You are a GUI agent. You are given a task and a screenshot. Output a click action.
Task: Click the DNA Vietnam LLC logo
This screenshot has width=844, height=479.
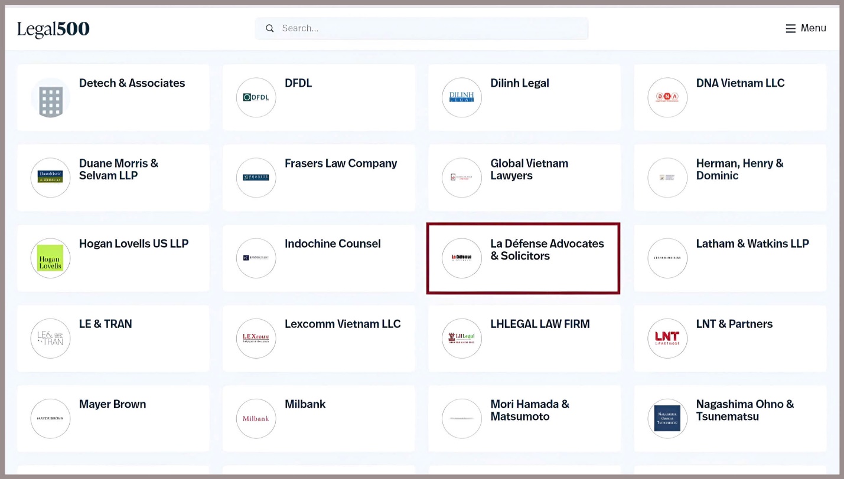coord(667,97)
